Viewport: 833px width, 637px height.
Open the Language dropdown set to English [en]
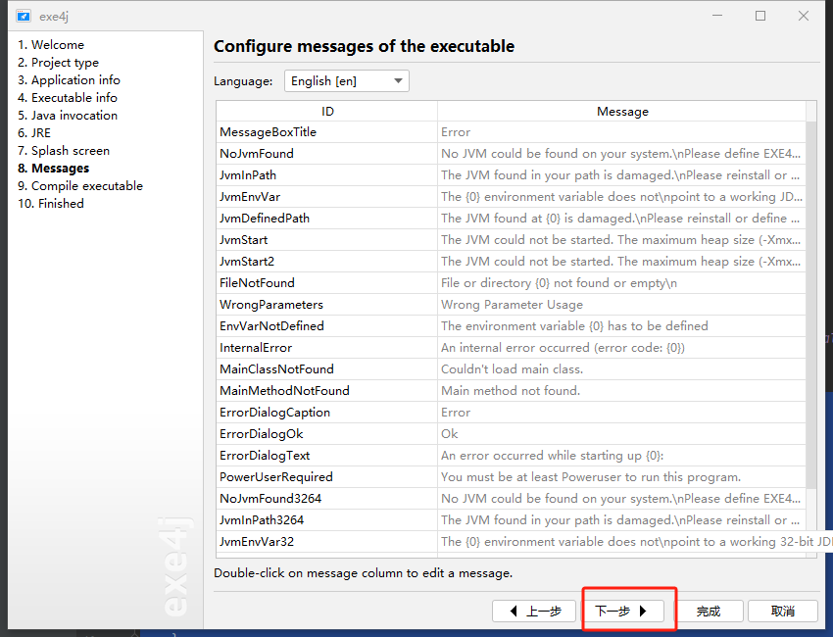pos(346,80)
